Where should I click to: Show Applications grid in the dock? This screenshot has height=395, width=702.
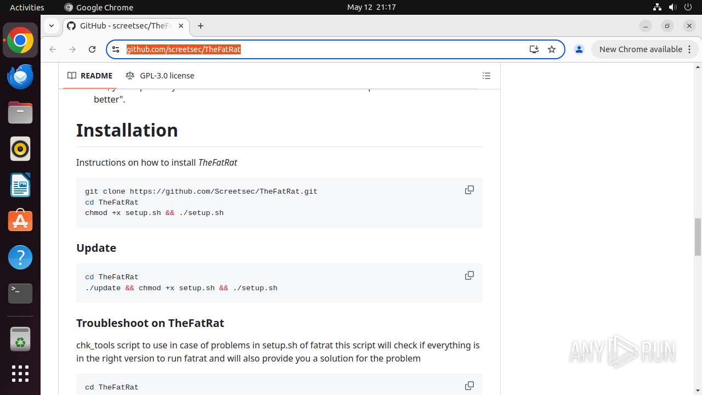pyautogui.click(x=20, y=374)
